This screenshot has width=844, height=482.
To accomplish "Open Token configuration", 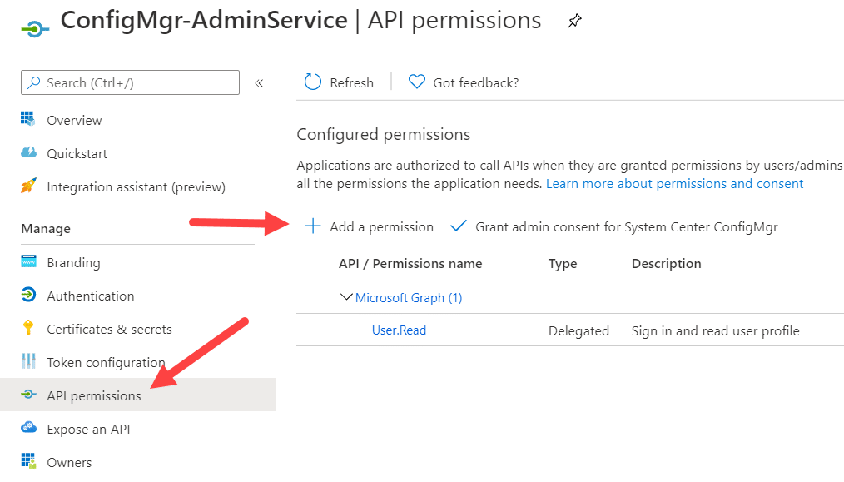I will 106,362.
